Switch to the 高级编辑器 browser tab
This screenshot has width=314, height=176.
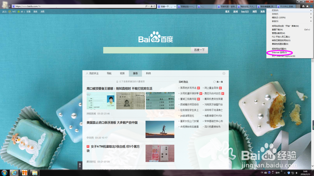point(267,7)
